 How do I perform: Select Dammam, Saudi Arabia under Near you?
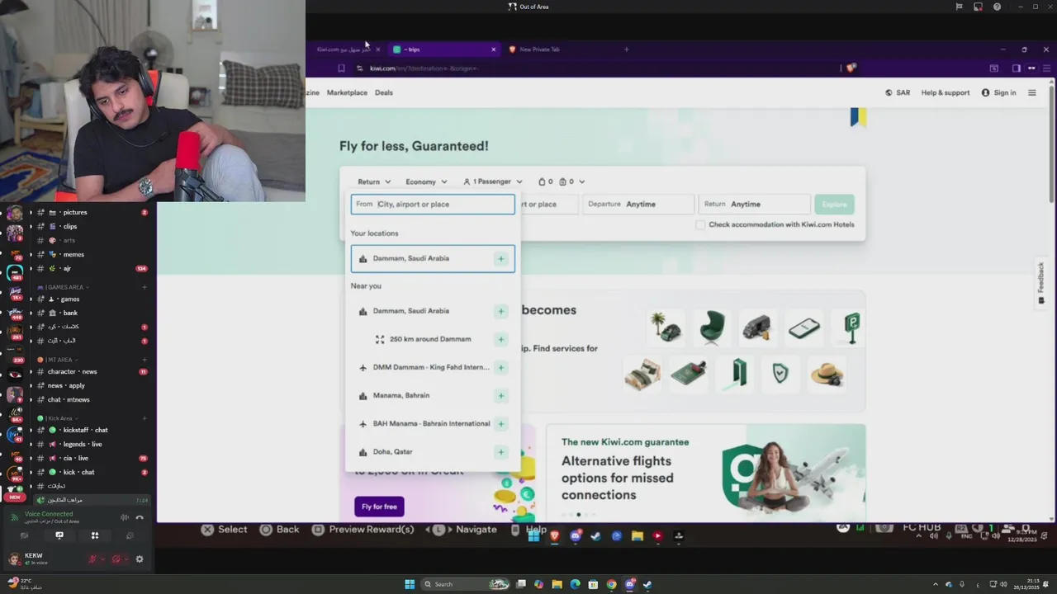point(433,311)
